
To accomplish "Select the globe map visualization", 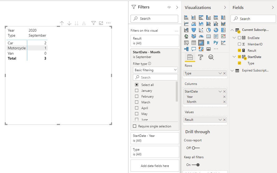I will pos(186,36).
